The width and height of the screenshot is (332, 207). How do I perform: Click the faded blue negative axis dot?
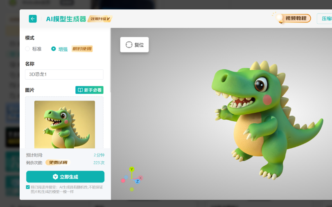pos(126,177)
